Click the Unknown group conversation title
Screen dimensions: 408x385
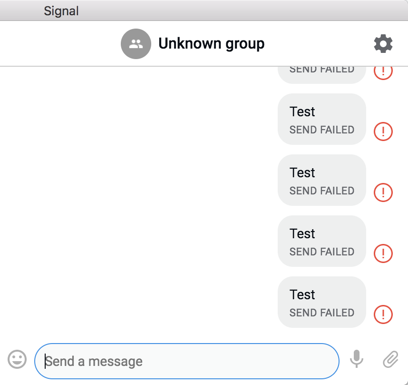211,43
